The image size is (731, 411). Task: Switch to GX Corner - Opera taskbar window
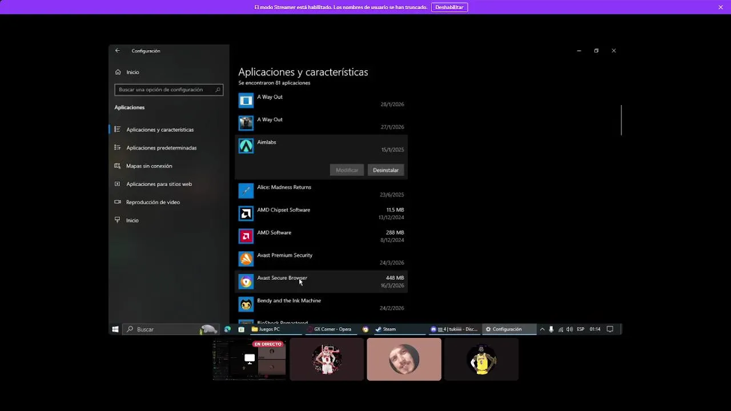pyautogui.click(x=331, y=329)
